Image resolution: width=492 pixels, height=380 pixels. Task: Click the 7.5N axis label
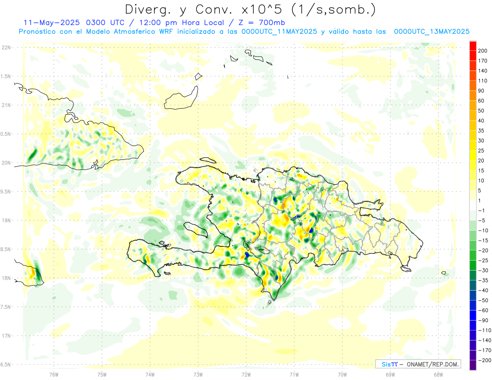[6, 307]
